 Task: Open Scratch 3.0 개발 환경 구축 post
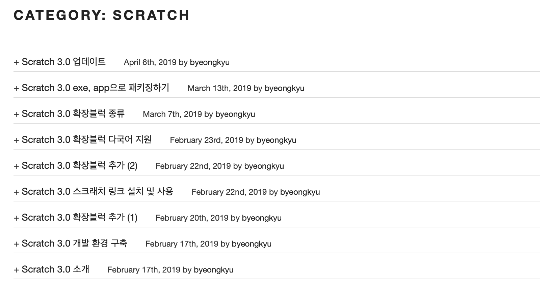(75, 244)
